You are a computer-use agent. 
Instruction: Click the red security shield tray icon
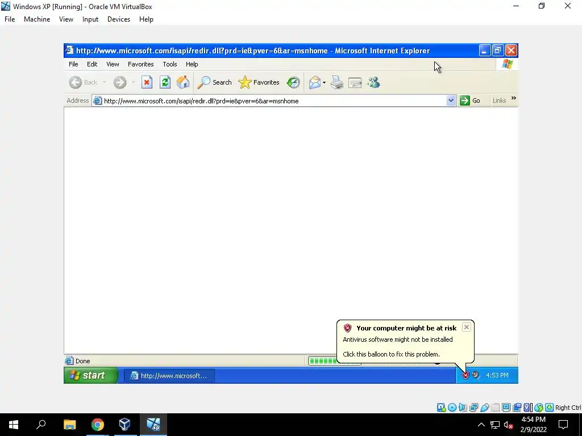(465, 376)
